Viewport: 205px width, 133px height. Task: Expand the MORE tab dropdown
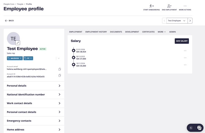click(x=162, y=32)
